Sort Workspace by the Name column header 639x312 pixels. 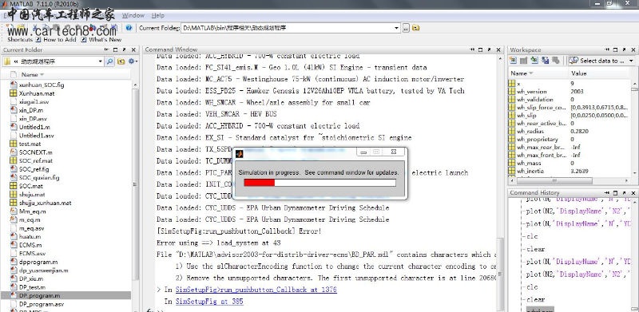538,73
